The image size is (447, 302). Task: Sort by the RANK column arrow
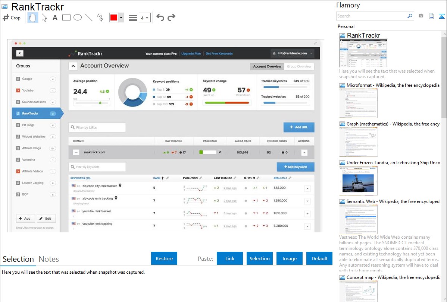(x=163, y=178)
